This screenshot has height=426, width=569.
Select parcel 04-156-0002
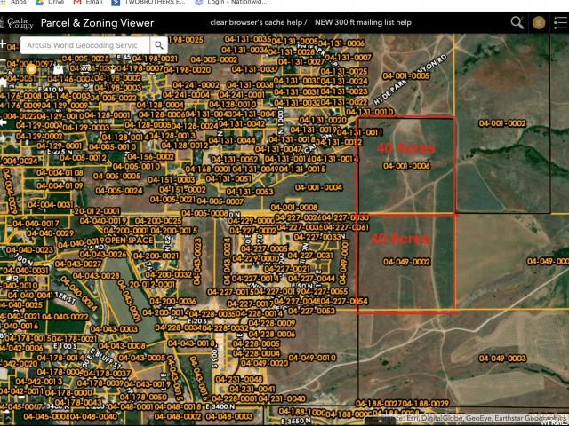tap(151, 157)
